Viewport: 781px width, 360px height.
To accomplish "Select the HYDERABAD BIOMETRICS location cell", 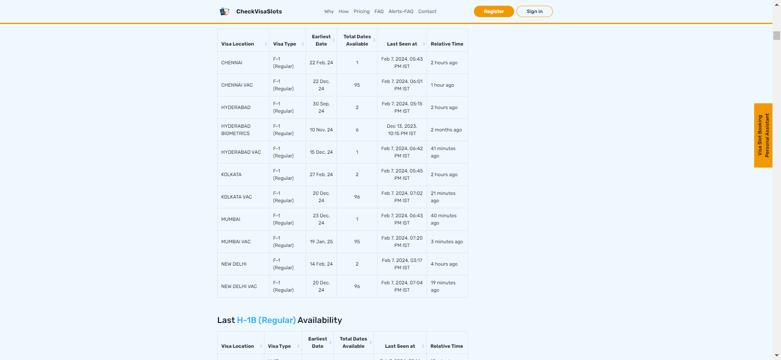I will [x=243, y=130].
